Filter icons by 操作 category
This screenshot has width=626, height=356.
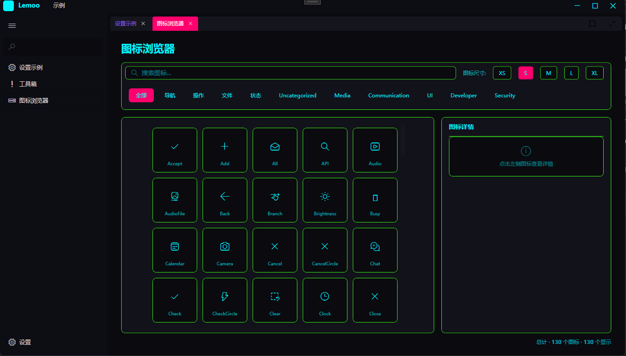click(x=199, y=95)
